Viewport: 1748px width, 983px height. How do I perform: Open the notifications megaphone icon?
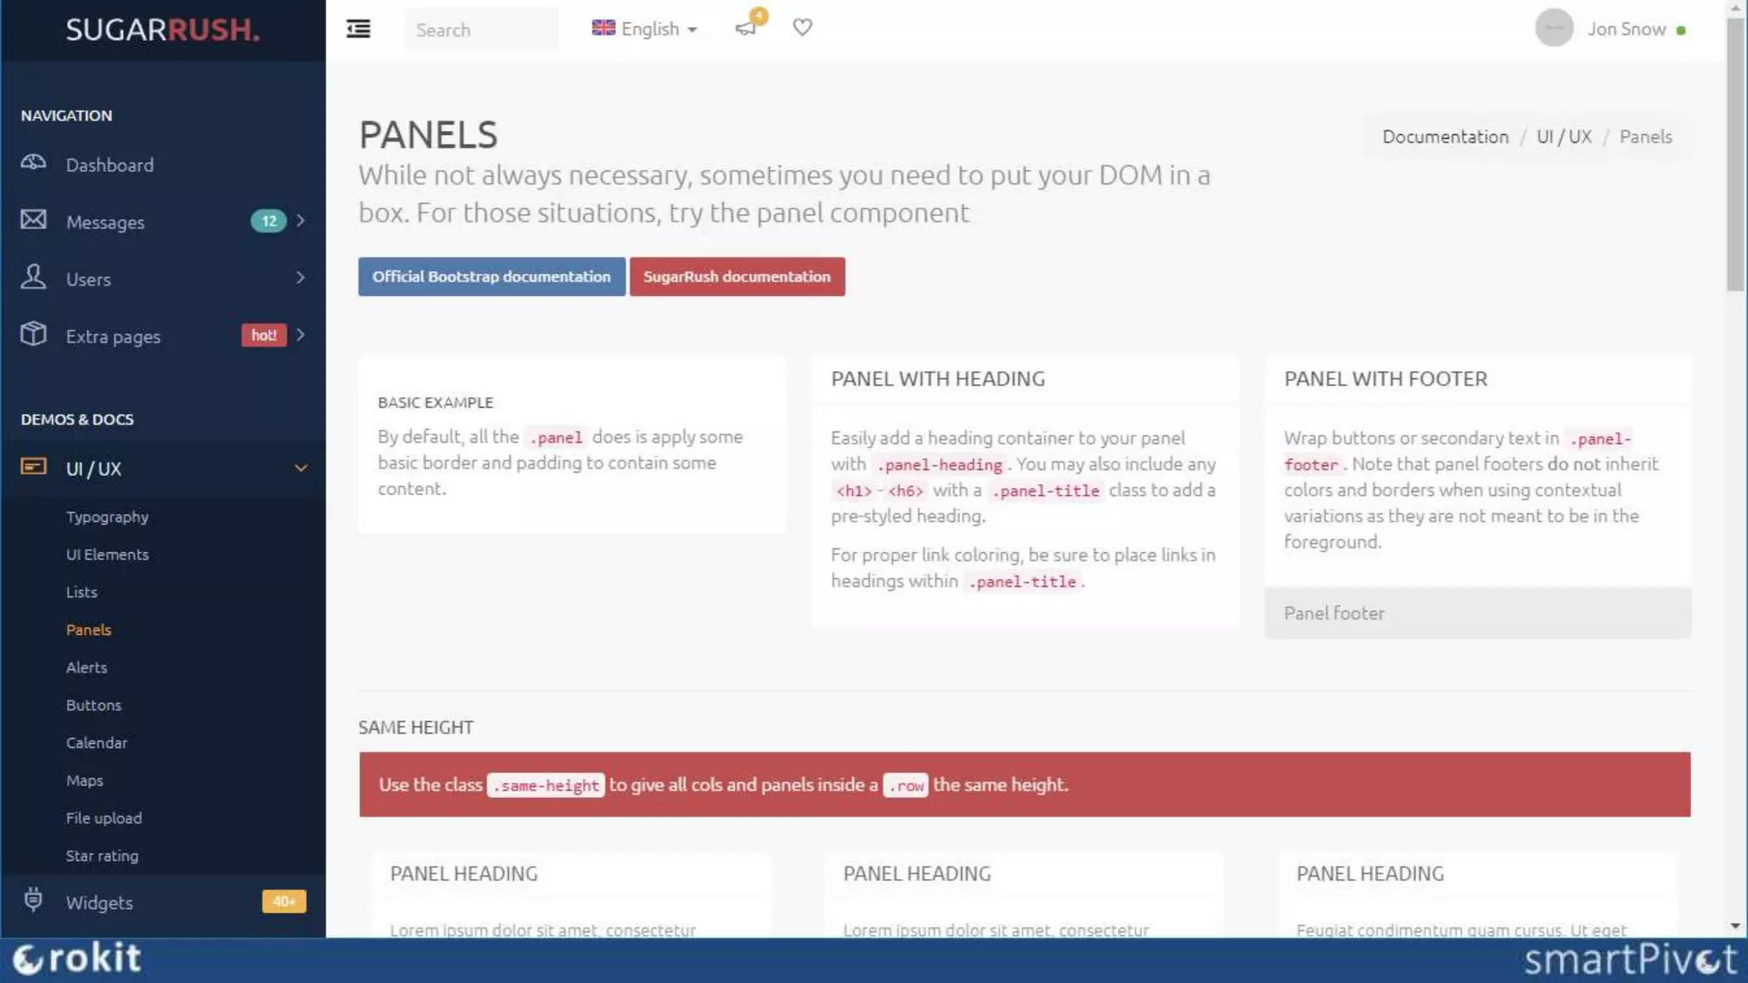coord(746,28)
